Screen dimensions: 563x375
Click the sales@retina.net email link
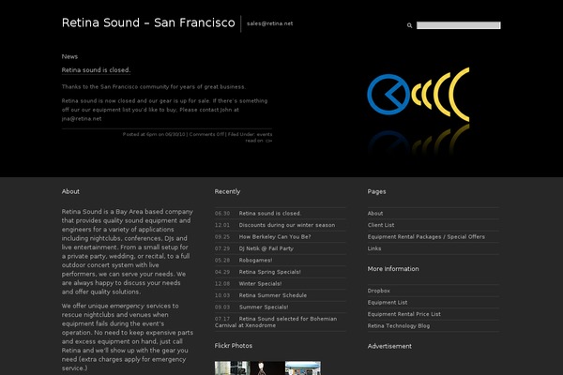(269, 23)
